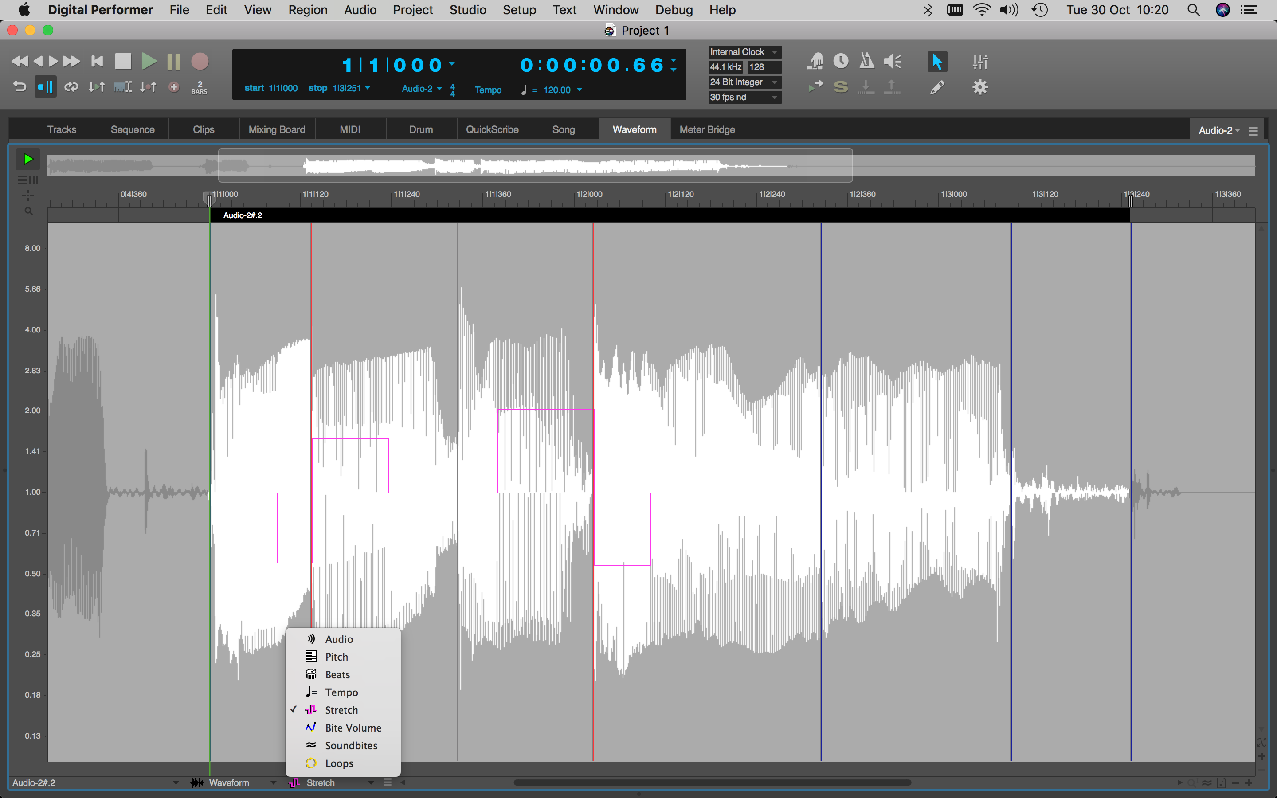Open the Waveform view mode dropdown at bottom
The image size is (1277, 798).
(234, 782)
